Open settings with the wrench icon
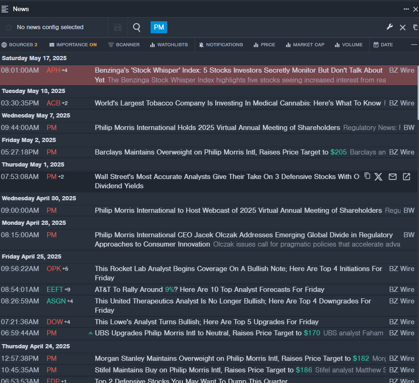This screenshot has height=383, width=419. (389, 27)
